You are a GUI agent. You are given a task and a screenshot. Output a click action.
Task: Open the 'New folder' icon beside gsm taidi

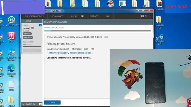[x=159, y=5]
